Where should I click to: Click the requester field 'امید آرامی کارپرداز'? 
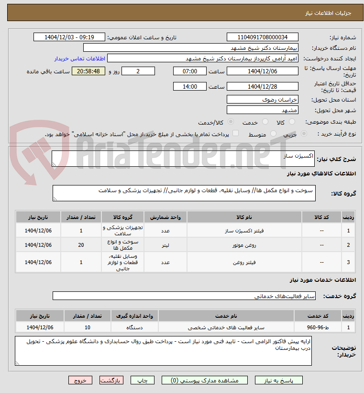[x=203, y=58]
